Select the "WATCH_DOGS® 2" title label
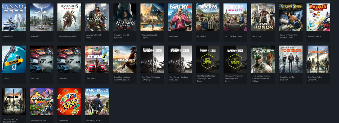Screen dimensions: 339x123 tap(94, 121)
